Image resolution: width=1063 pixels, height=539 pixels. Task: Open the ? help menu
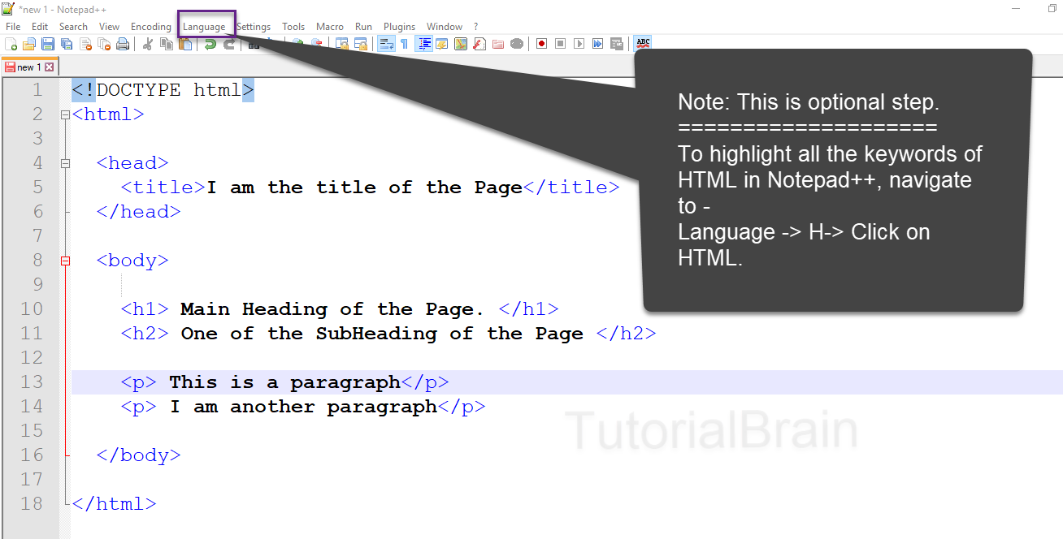[x=475, y=27]
